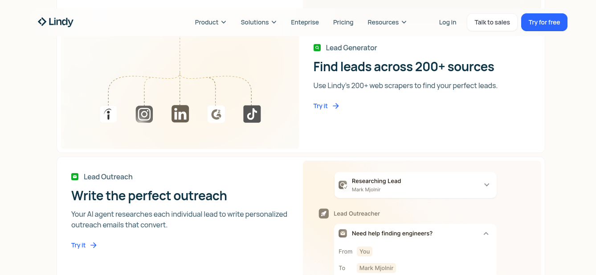The height and width of the screenshot is (275, 596).
Task: Click the envelope icon beside Lead Outreach heading
Action: point(75,177)
